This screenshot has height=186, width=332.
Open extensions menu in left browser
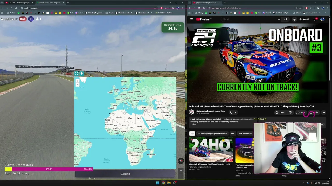pyautogui.click(x=166, y=8)
